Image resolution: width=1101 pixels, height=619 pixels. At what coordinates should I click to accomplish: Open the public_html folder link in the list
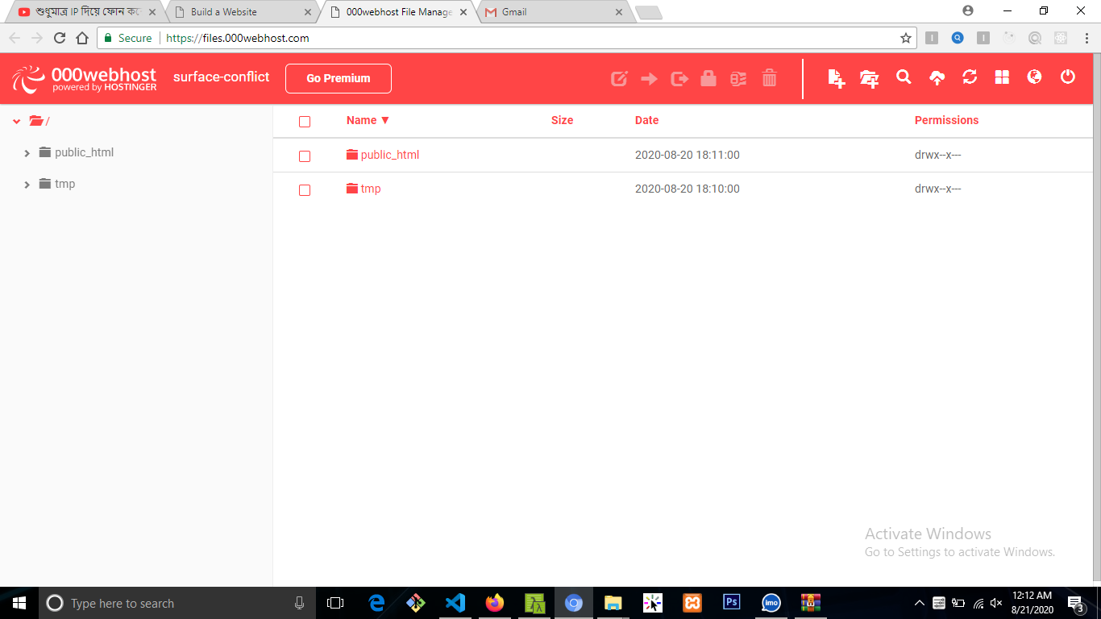(x=390, y=155)
